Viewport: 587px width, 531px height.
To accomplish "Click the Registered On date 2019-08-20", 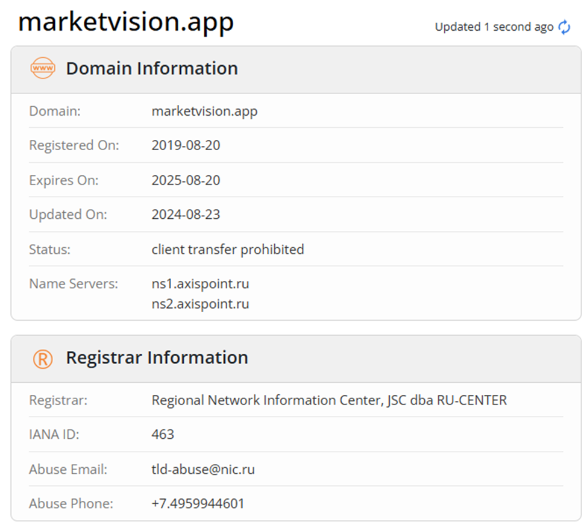I will click(186, 145).
